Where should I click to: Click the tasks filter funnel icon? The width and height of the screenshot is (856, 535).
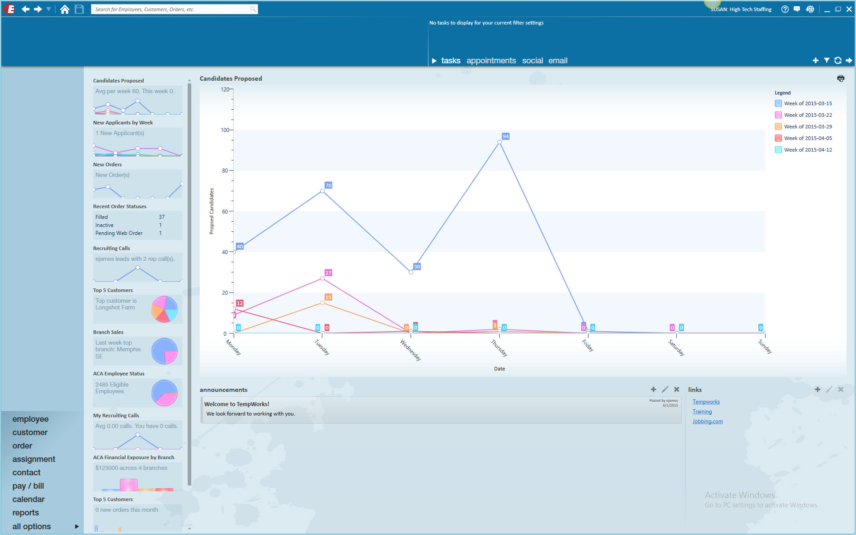(827, 61)
